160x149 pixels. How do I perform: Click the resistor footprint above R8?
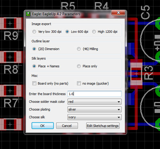[11, 57]
